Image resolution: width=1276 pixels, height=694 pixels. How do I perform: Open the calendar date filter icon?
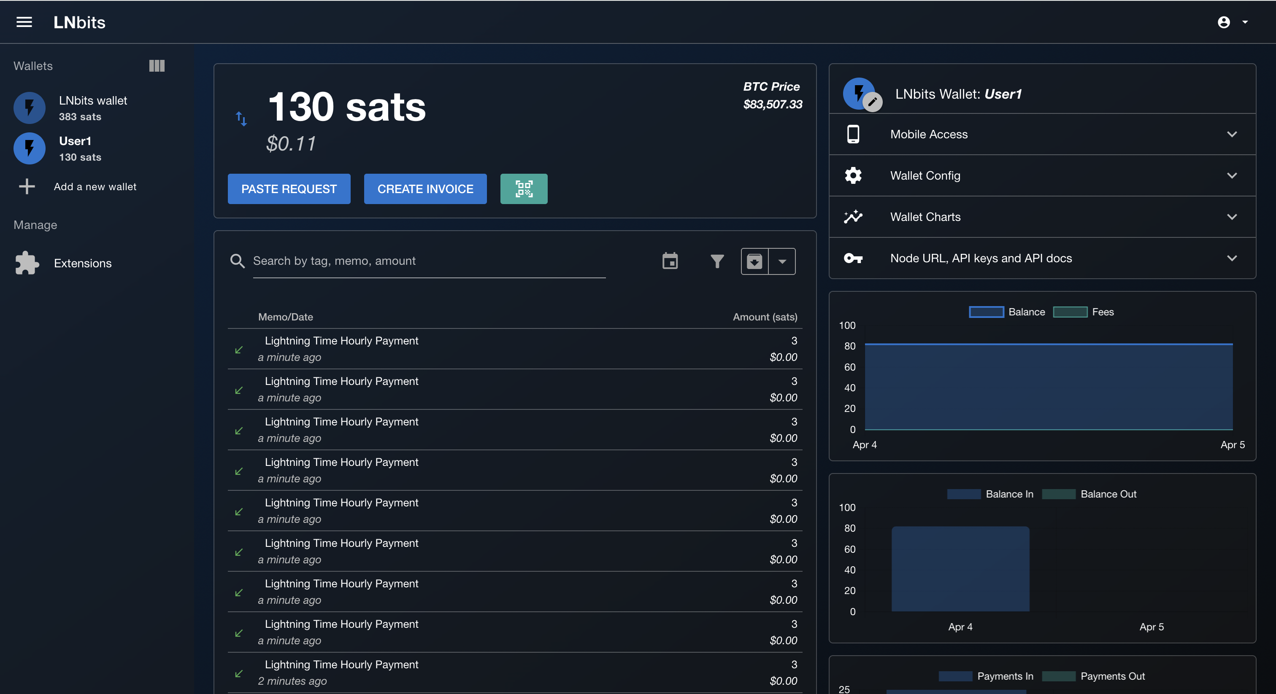[x=670, y=261]
